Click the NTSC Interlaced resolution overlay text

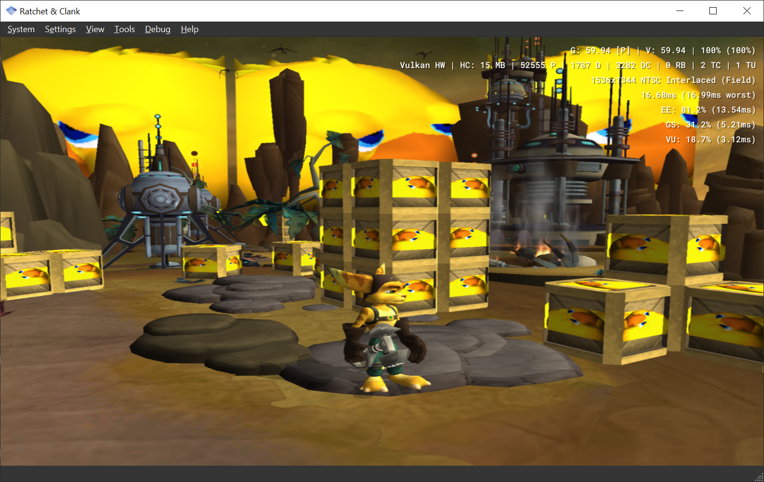click(673, 80)
